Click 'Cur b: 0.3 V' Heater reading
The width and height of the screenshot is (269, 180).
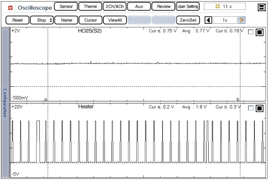tap(228, 107)
